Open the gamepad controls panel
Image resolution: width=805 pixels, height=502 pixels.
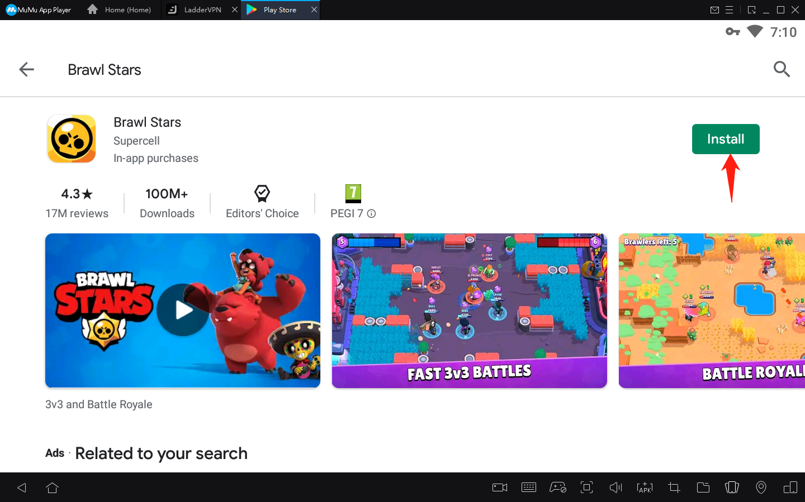tap(558, 487)
